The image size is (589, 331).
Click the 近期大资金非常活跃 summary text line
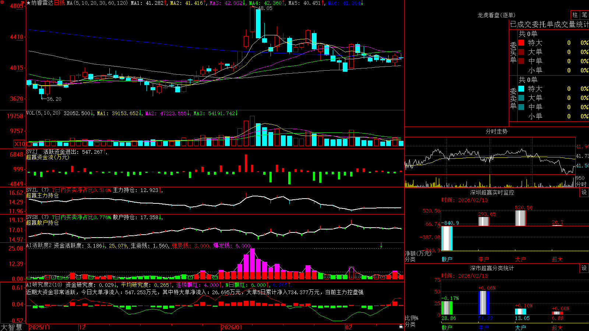click(195, 292)
